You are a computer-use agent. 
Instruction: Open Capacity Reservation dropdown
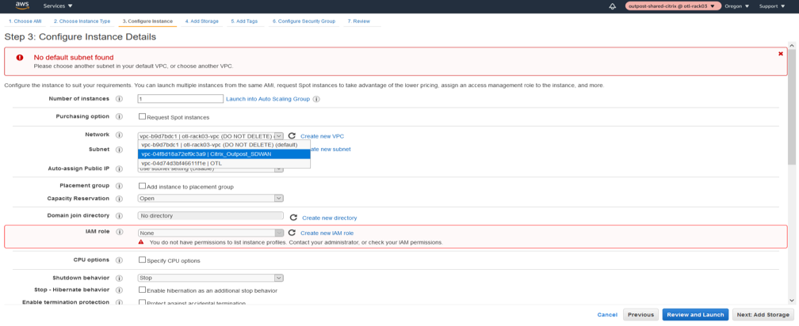point(211,199)
